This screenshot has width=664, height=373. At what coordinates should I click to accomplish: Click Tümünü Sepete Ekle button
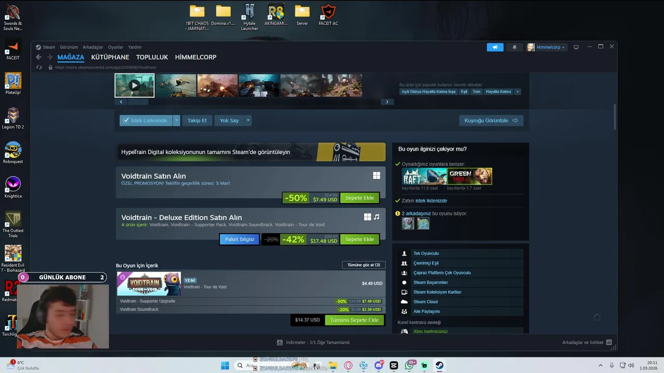point(354,320)
